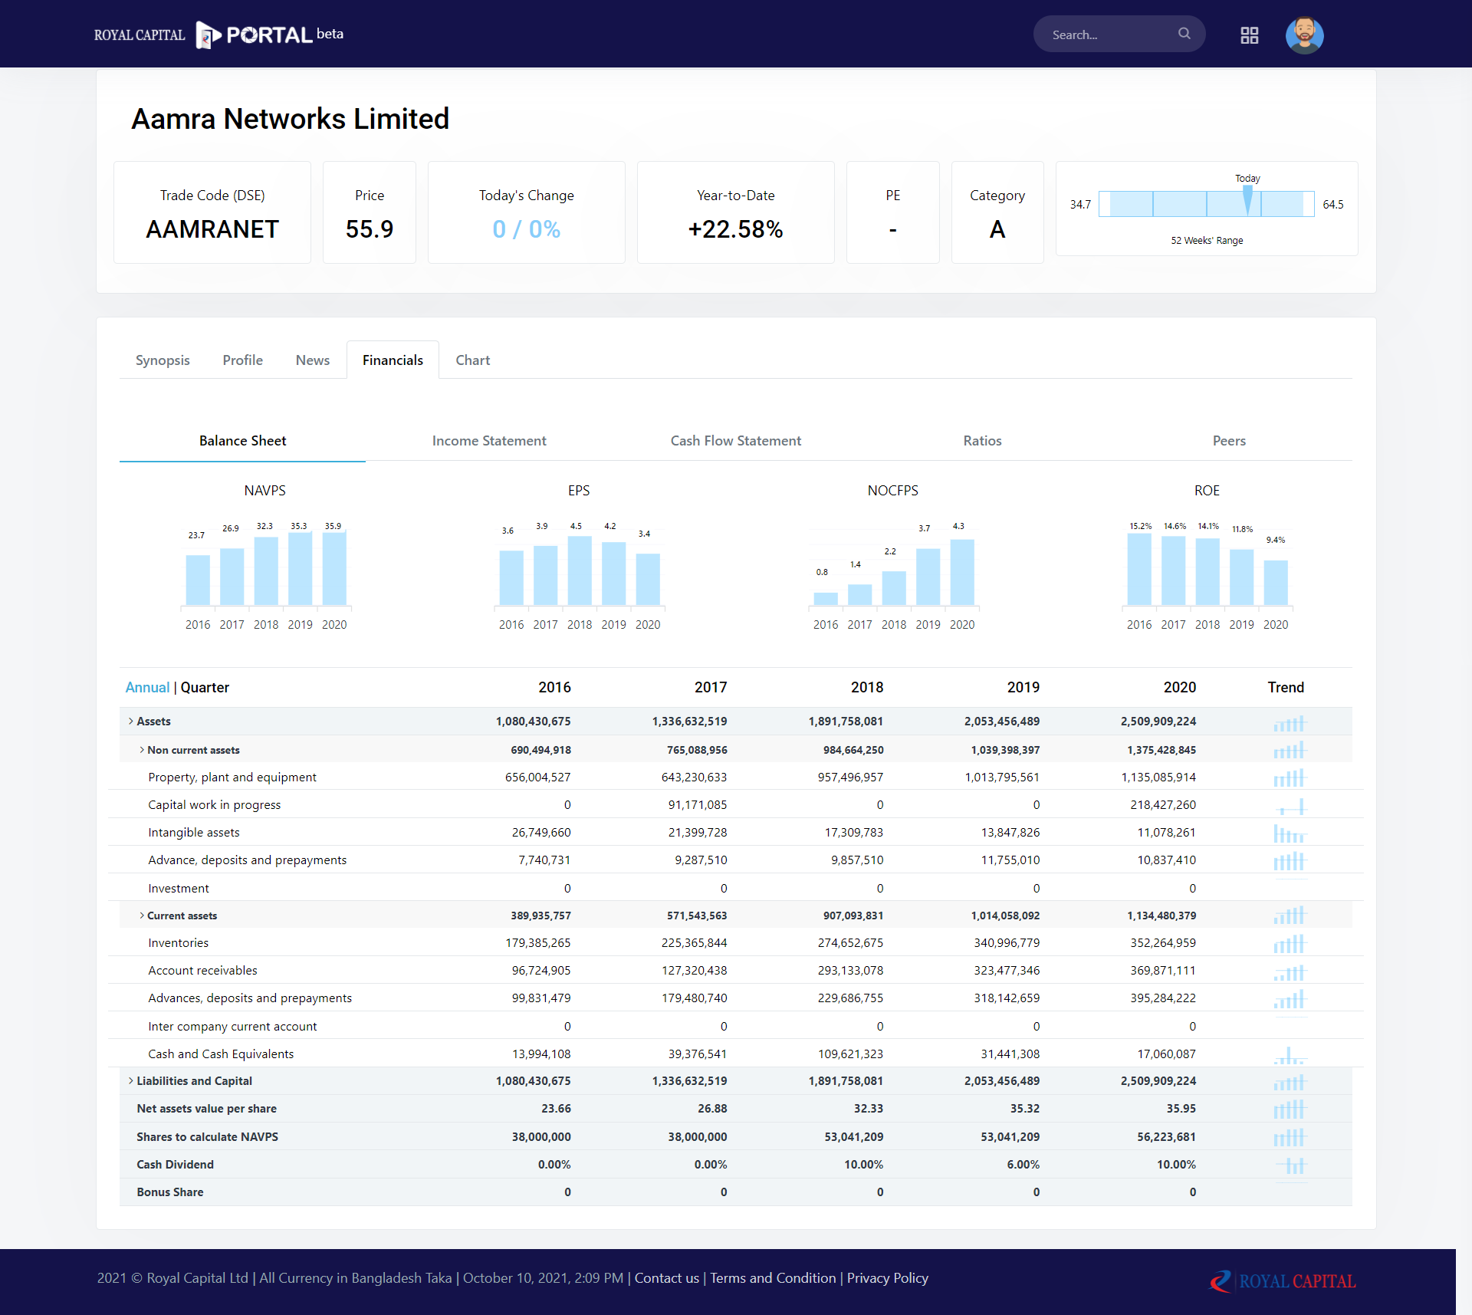
Task: Select the Balance Sheet sub-tab
Action: pos(242,441)
